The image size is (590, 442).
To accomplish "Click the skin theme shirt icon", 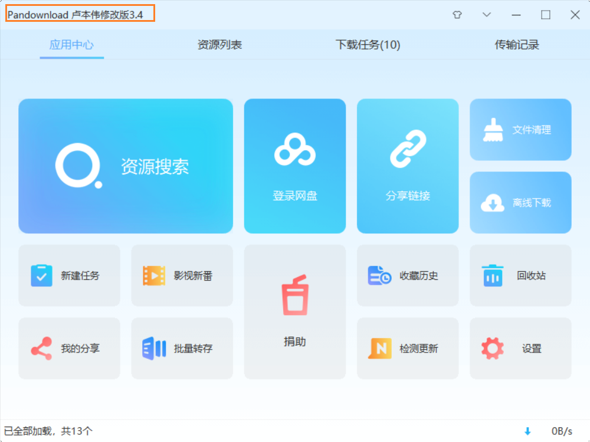I will point(457,15).
